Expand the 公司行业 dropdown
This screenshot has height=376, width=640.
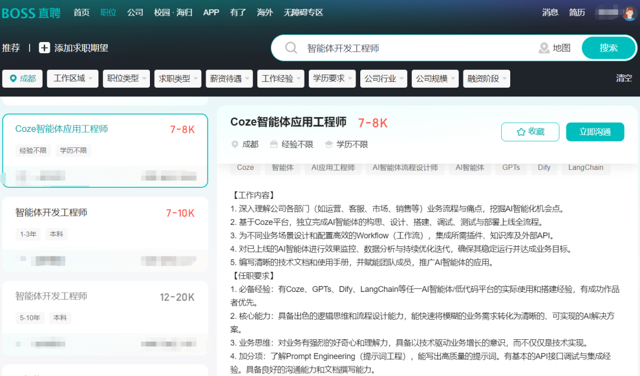(383, 78)
